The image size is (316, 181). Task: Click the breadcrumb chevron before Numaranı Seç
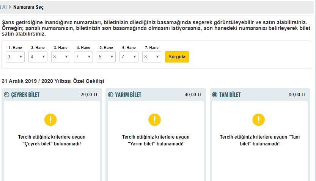[x=10, y=7]
